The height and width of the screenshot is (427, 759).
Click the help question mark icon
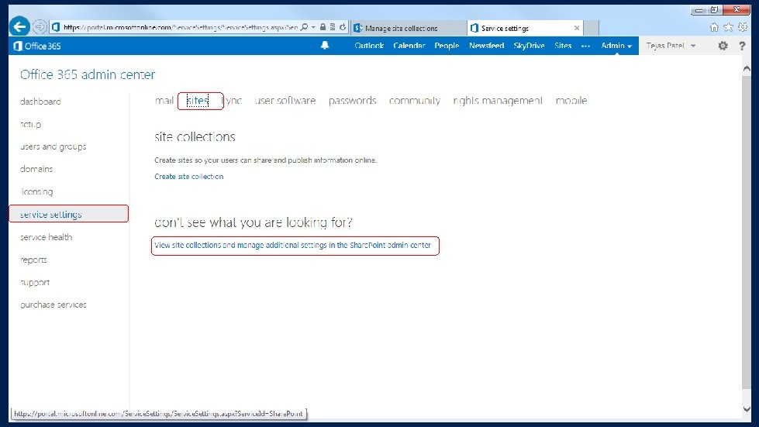(x=742, y=46)
